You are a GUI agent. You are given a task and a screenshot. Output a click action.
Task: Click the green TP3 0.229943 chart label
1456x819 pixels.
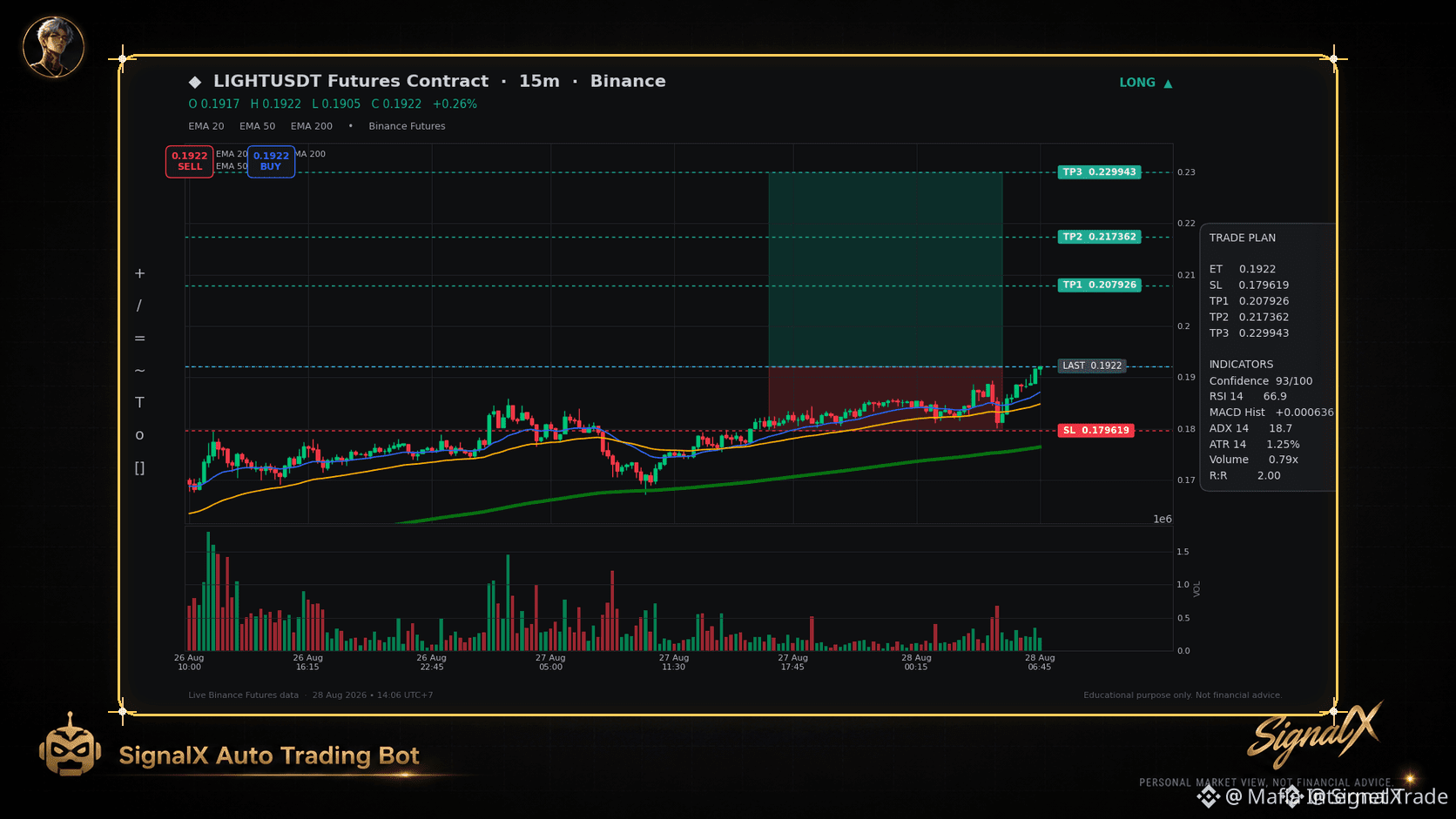[1099, 172]
